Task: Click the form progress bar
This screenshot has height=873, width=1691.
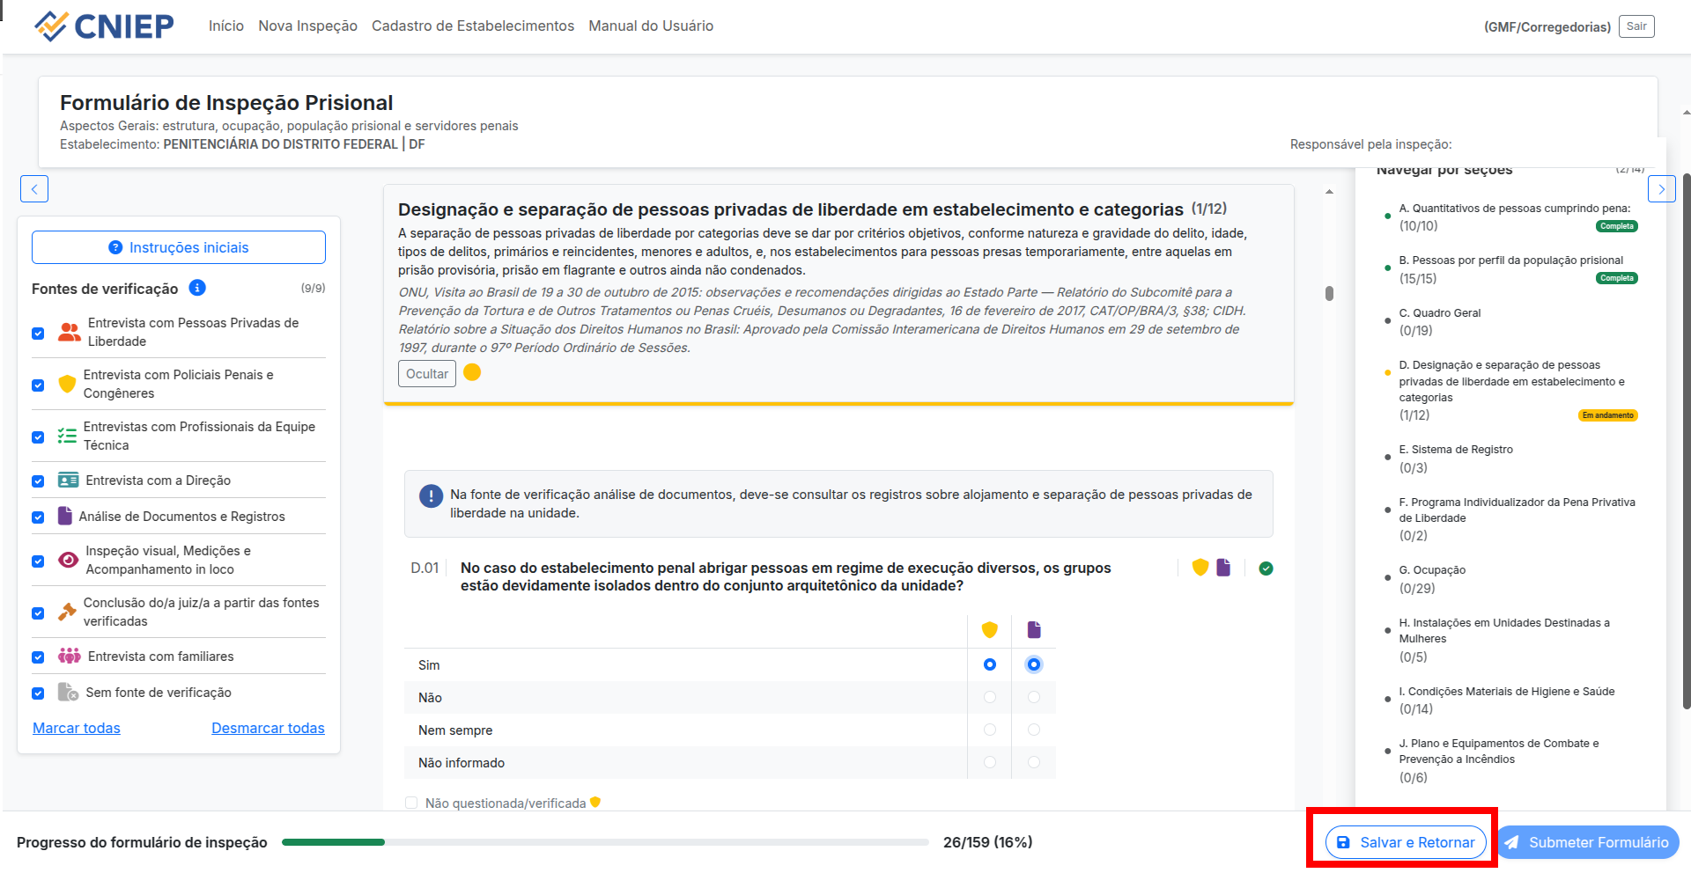Action: coord(599,842)
